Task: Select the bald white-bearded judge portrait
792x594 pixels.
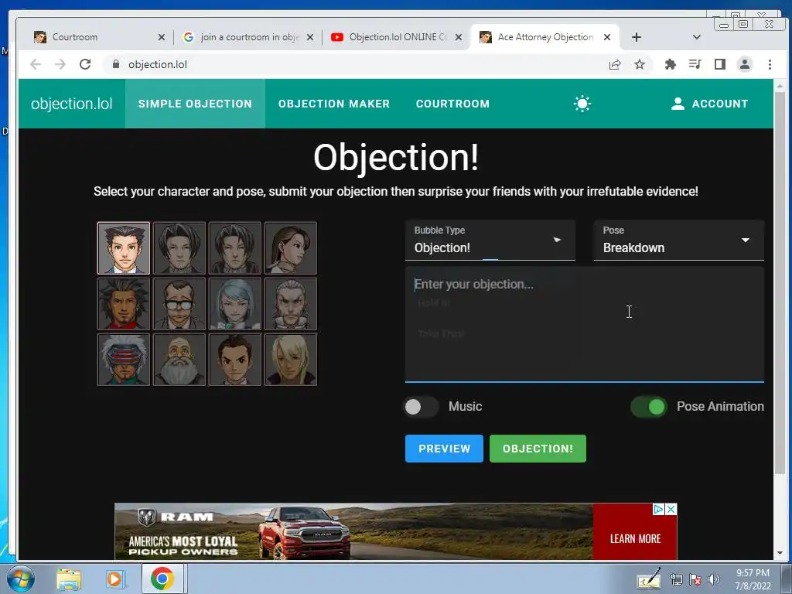Action: 179,359
